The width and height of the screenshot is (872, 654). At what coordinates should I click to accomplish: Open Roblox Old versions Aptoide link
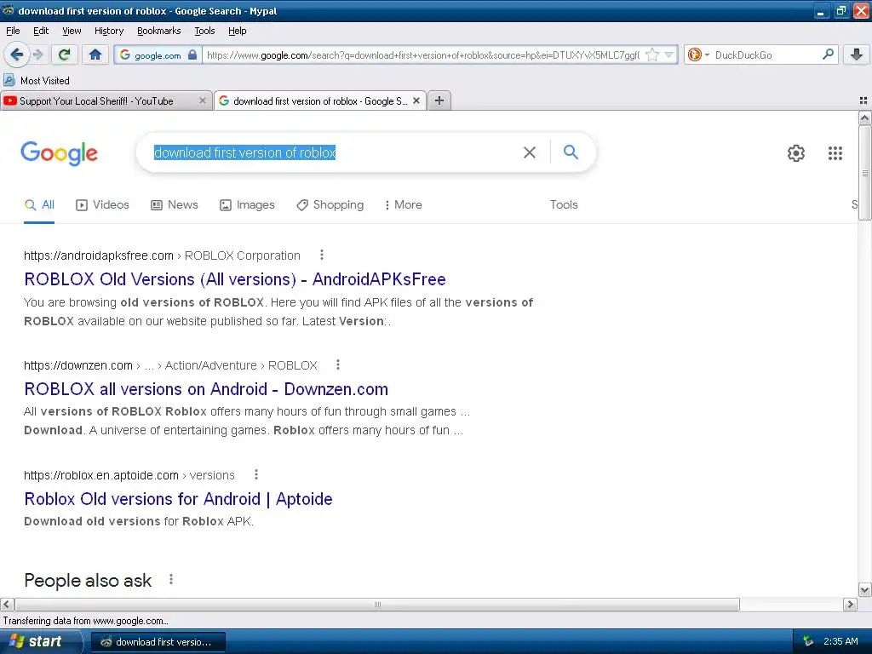click(x=178, y=499)
